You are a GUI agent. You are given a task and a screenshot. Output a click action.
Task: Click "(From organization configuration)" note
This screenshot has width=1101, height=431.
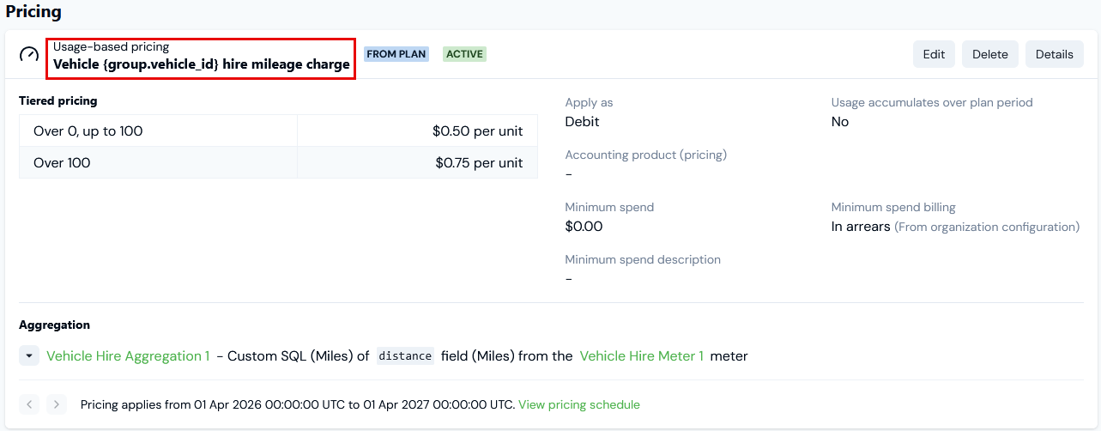987,227
